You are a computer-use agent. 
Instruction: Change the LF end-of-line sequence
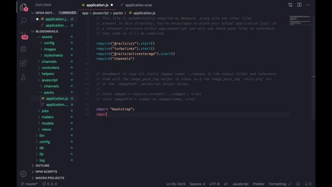click(226, 184)
